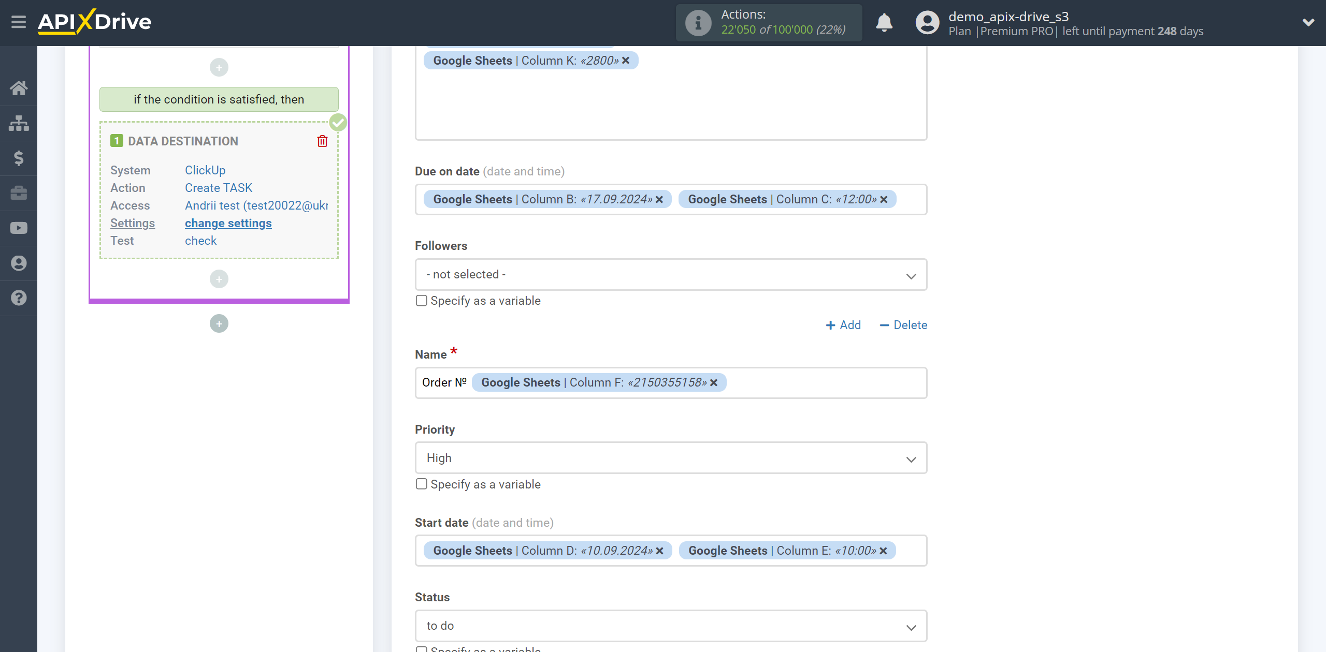Image resolution: width=1326 pixels, height=652 pixels.
Task: Click plus below Data Destination block
Action: 219,279
